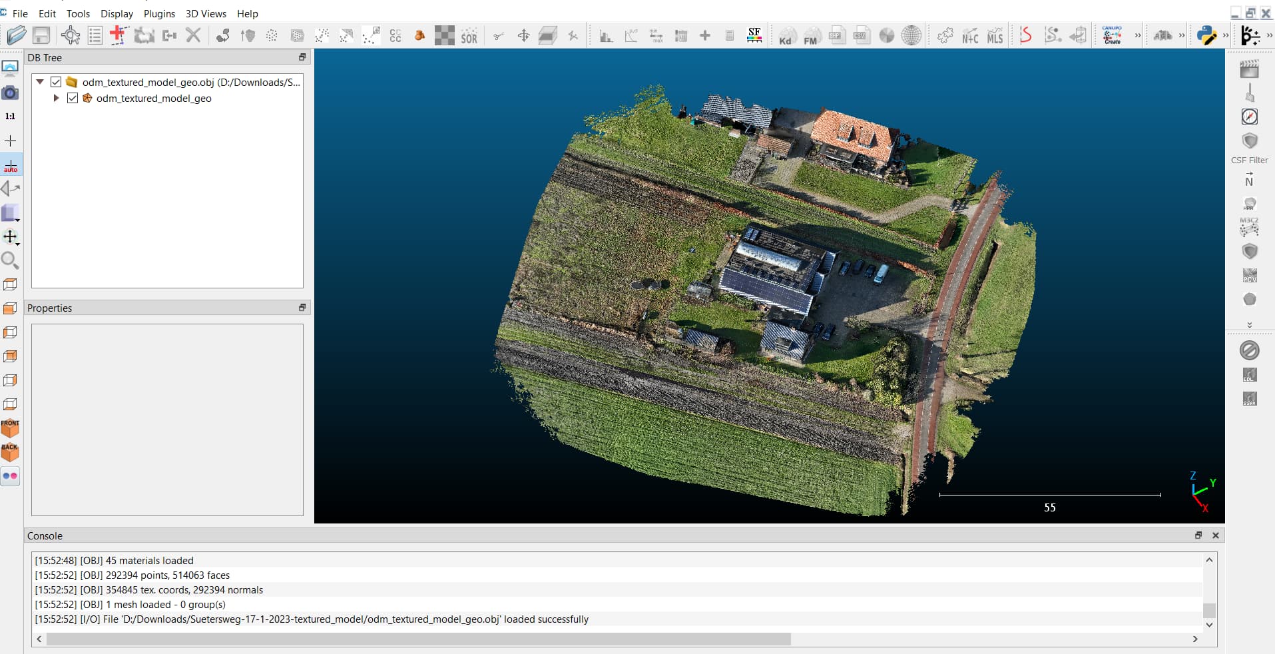Open the 3D Views menu
This screenshot has width=1275, height=654.
coord(206,13)
